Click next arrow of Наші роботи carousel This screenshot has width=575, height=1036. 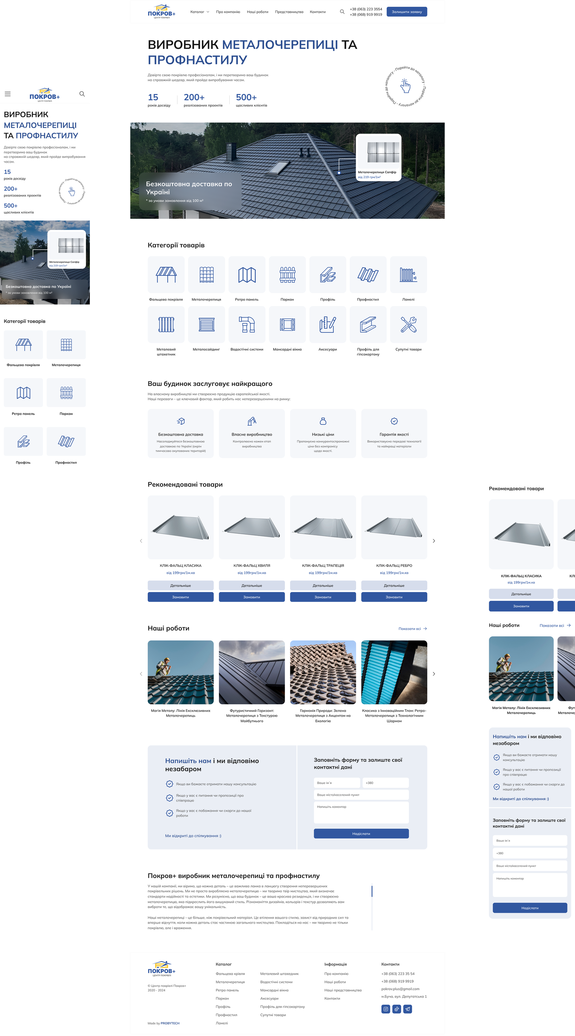click(x=434, y=674)
